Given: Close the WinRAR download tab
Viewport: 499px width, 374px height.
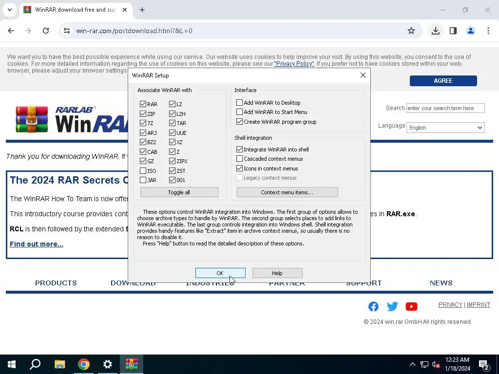Looking at the screenshot, I should [125, 10].
